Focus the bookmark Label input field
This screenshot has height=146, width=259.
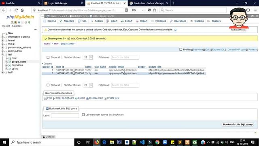65,115
